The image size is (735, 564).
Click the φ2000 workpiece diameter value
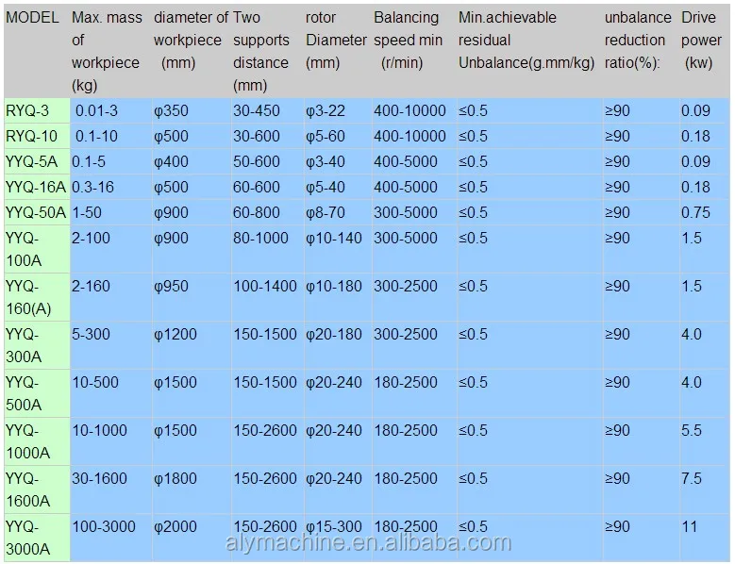[x=176, y=526]
